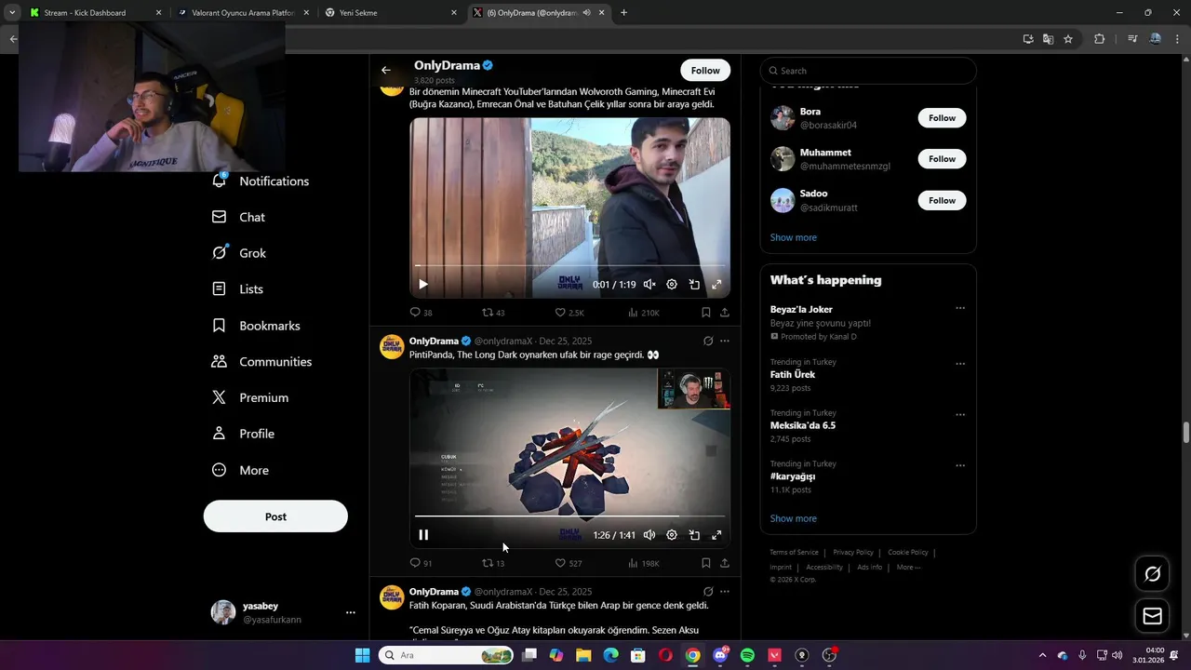Show more trending topics
Image resolution: width=1191 pixels, height=670 pixels.
[x=793, y=518]
